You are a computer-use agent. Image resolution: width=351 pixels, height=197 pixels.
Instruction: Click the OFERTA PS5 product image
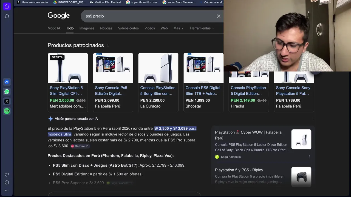tap(68, 68)
